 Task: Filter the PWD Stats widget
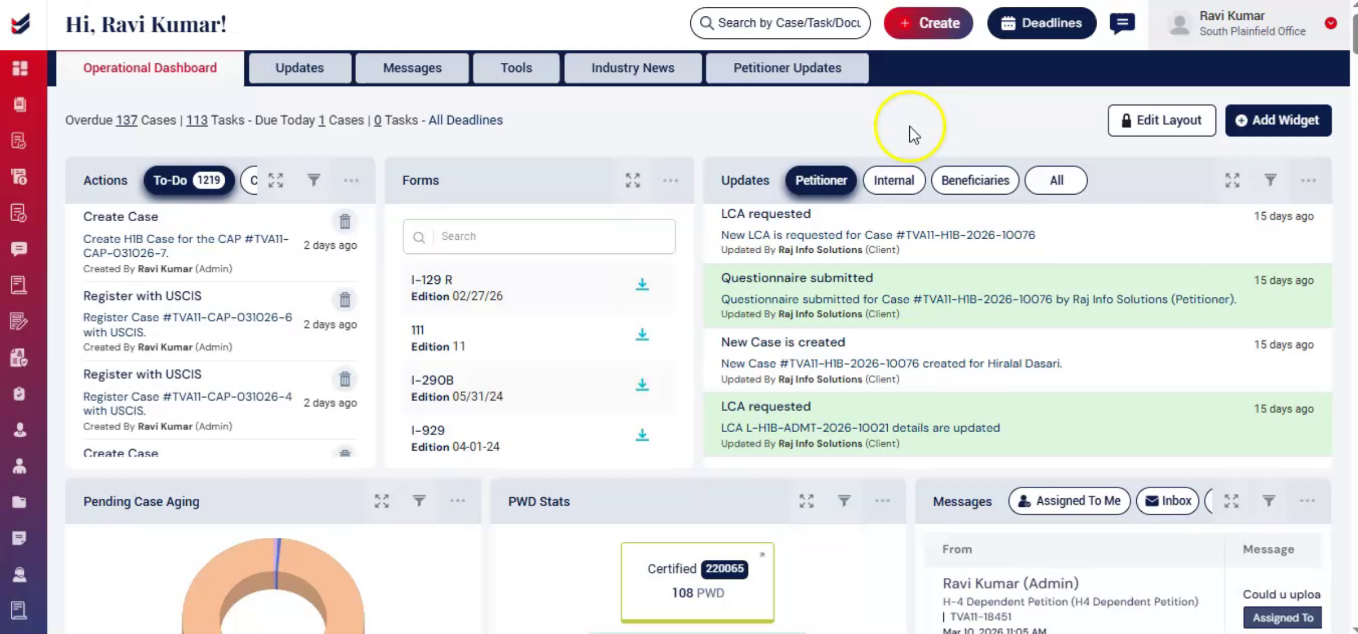pyautogui.click(x=844, y=501)
